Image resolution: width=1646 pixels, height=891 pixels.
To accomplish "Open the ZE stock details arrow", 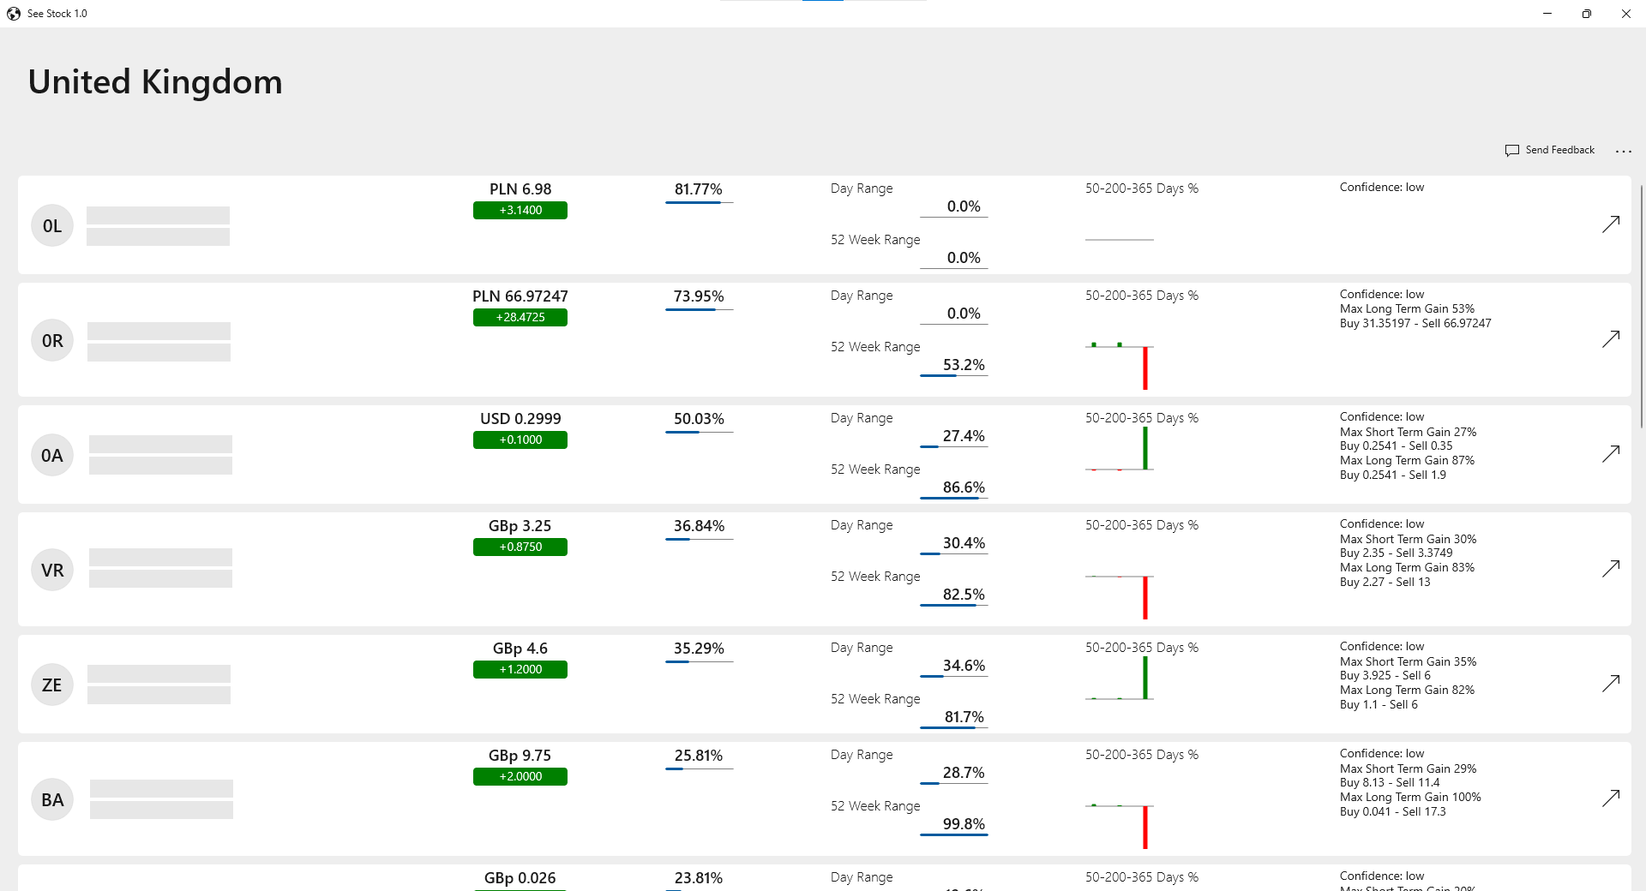I will [1611, 684].
